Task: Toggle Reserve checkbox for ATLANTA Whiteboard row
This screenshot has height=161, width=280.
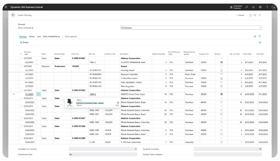Action: 222,62
